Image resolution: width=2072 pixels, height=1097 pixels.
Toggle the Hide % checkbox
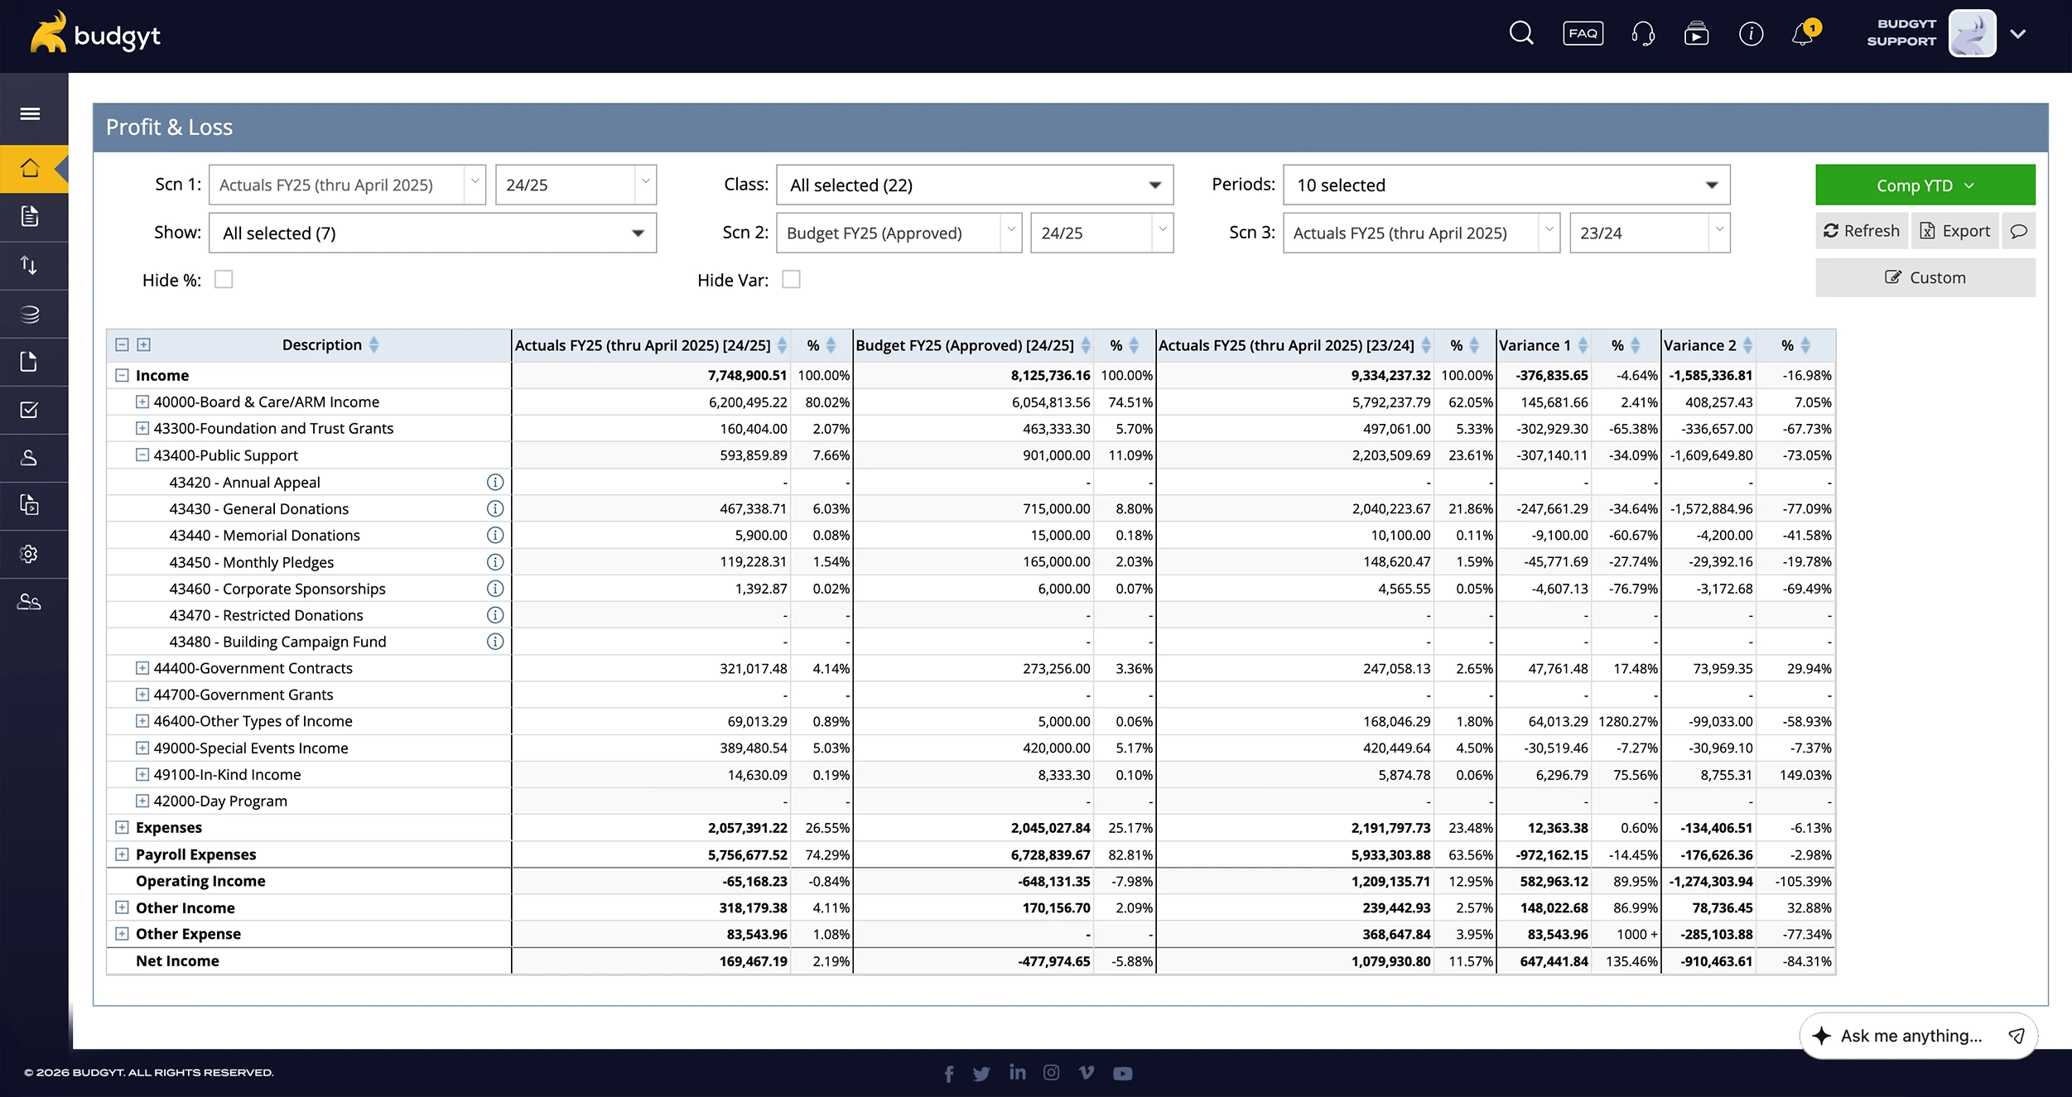(x=224, y=280)
